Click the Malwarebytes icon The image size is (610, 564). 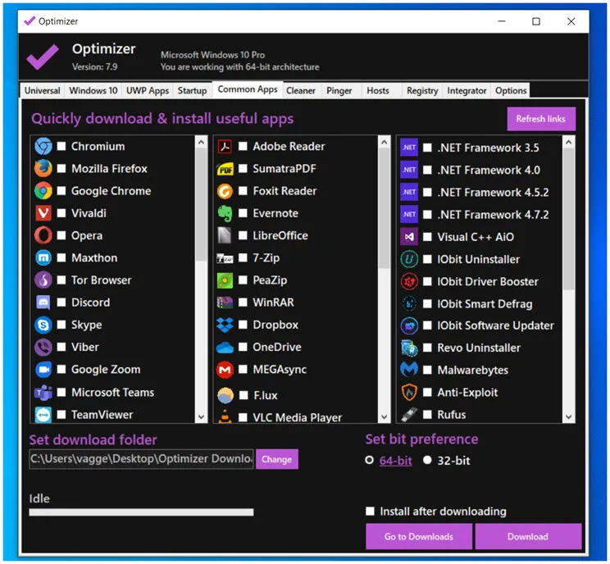(x=409, y=369)
